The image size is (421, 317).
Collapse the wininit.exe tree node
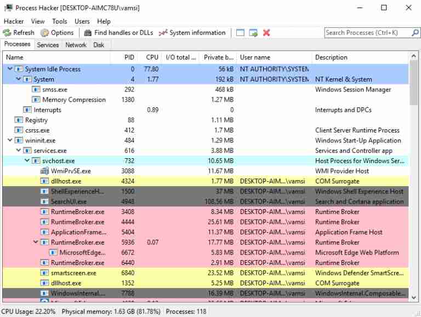10,140
